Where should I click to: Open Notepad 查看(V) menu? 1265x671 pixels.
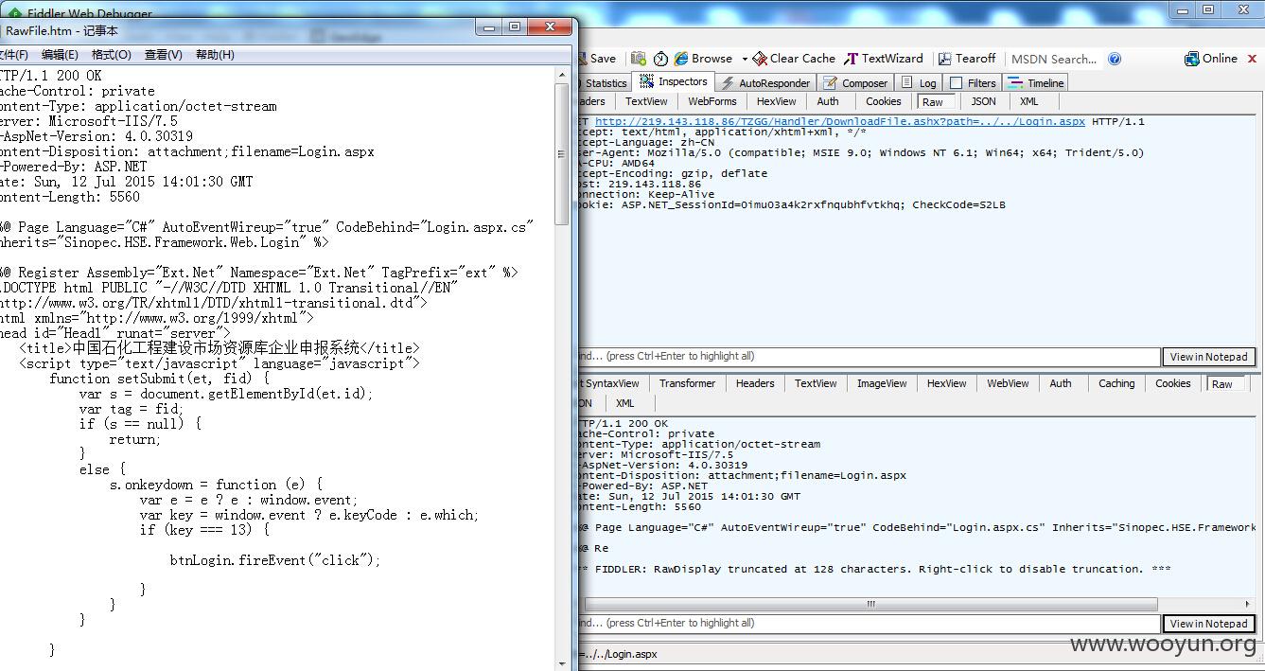[x=164, y=55]
